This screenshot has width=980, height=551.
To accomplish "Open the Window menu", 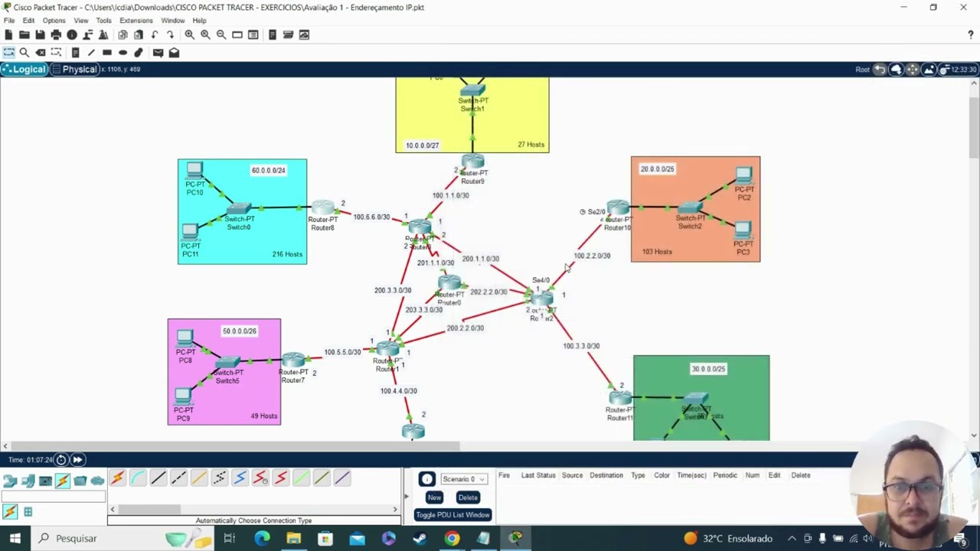I will coord(172,21).
